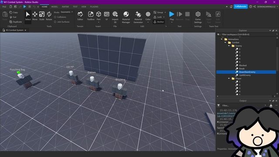Collapse the Combat folder
Screen dimensions: 279x157
[x=225, y=43]
